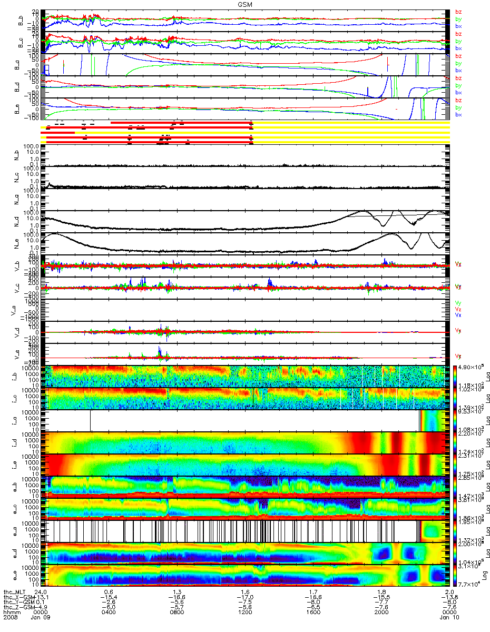Click the N_e density axis label
This screenshot has width=490, height=632.
pos(16,243)
